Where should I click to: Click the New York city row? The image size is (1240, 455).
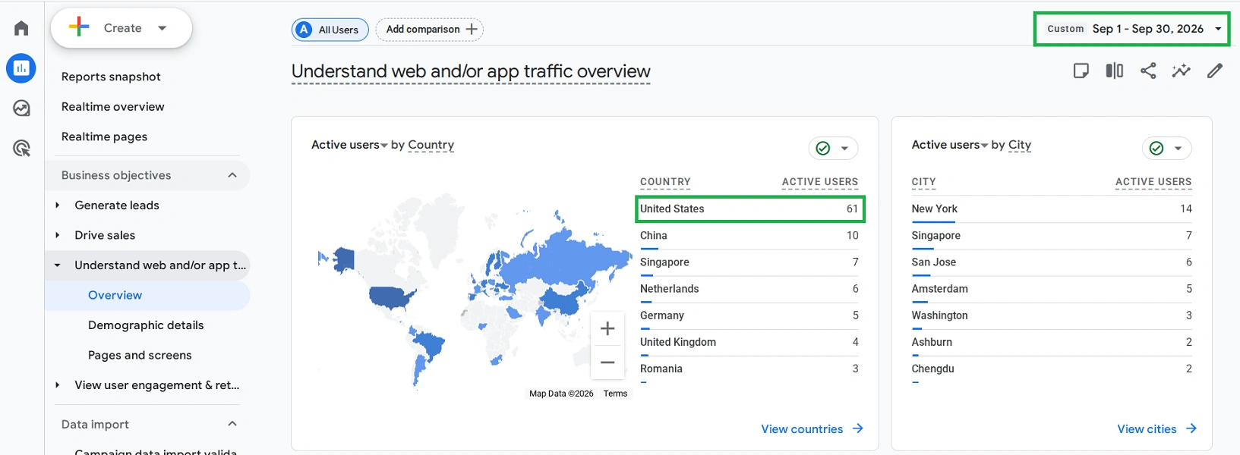(x=1052, y=209)
